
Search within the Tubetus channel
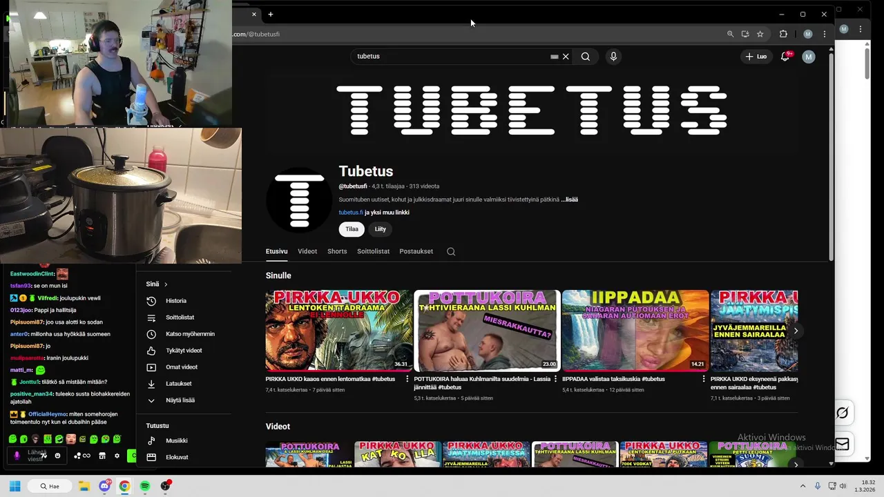[451, 251]
